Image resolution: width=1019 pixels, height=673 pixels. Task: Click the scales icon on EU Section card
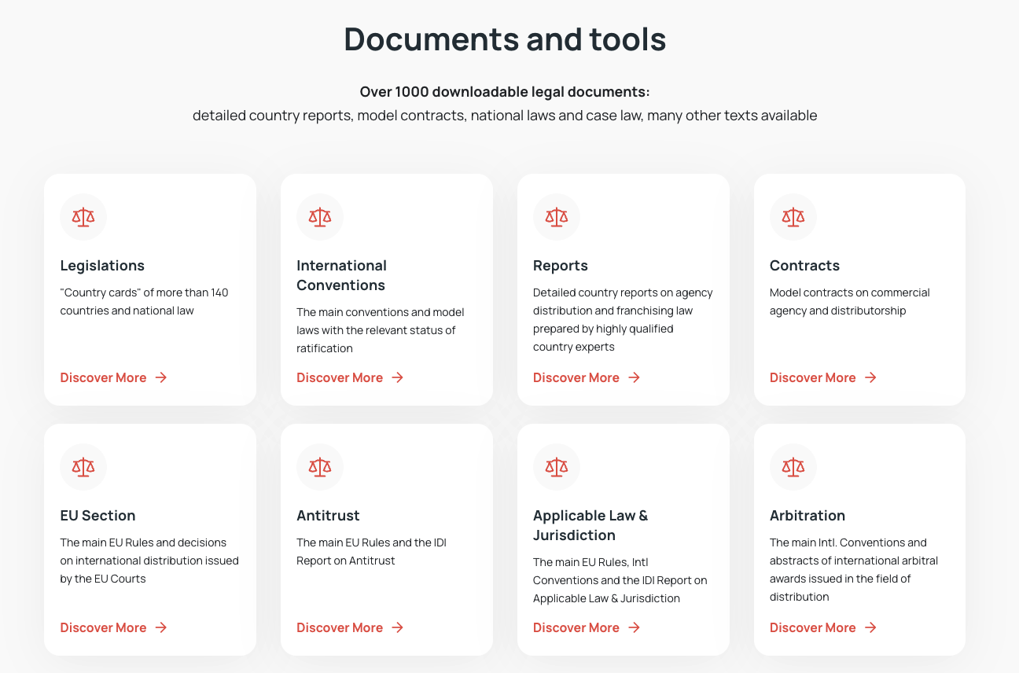click(83, 467)
